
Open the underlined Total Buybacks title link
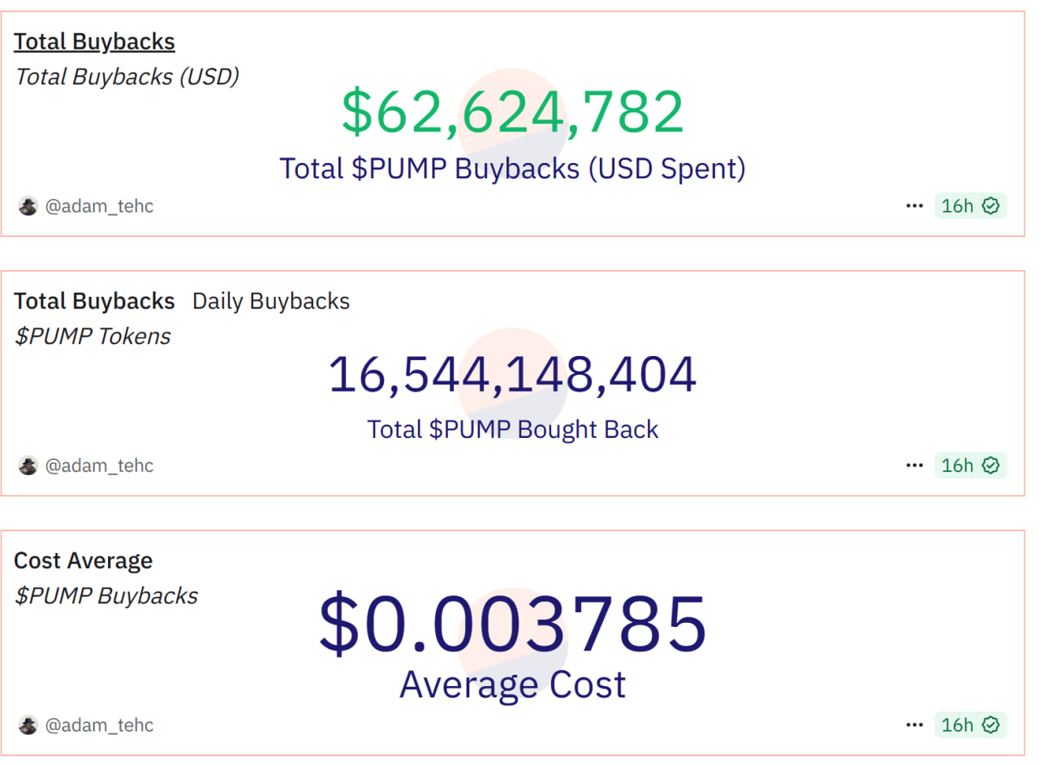(x=94, y=41)
